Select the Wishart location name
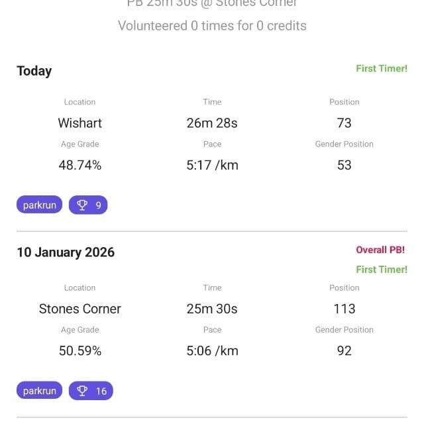The height and width of the screenshot is (424, 424). (x=79, y=123)
